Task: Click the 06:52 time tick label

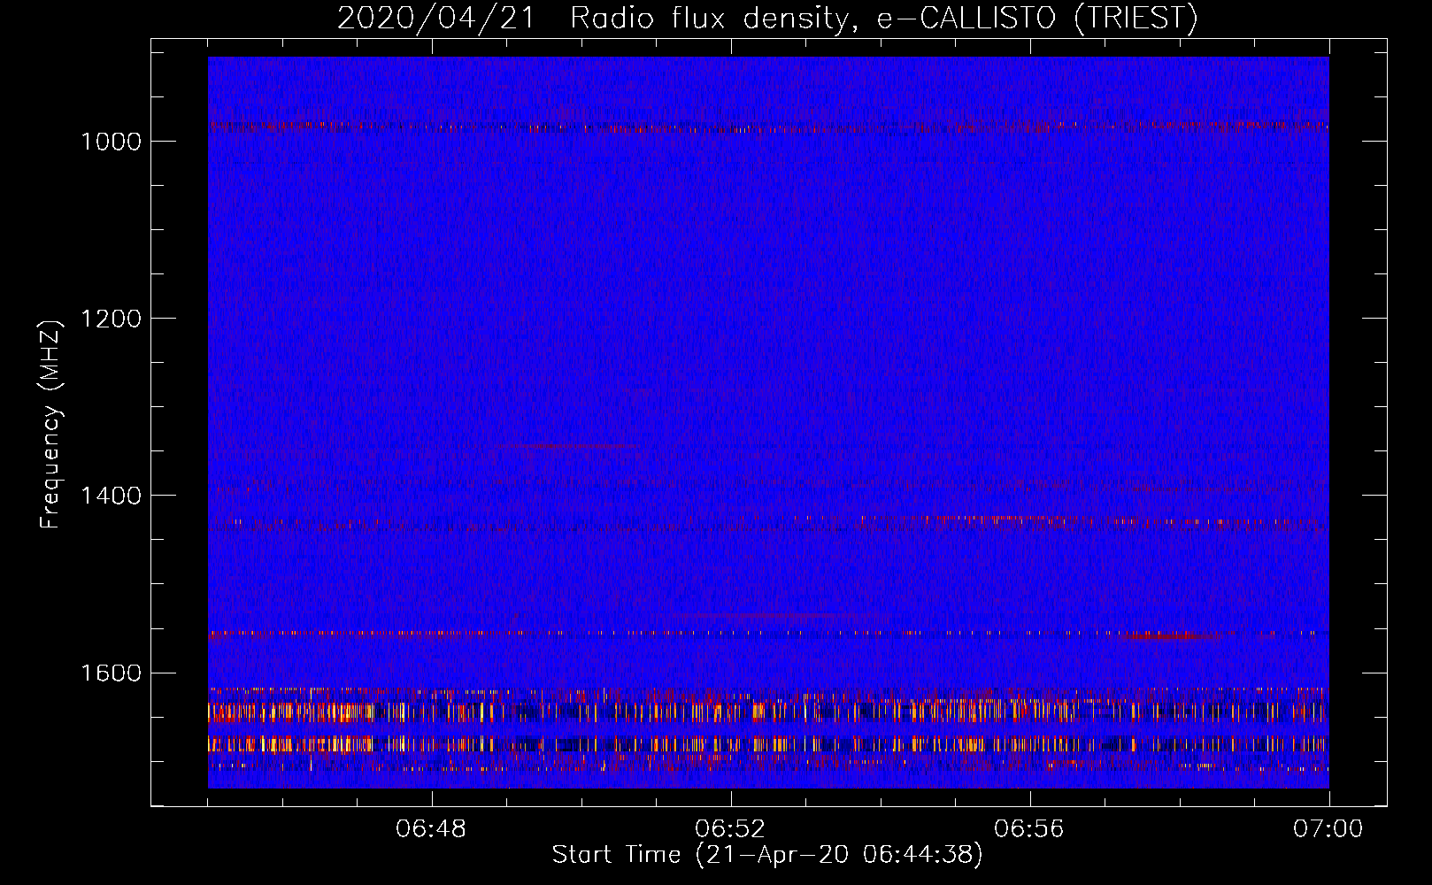Action: (730, 829)
